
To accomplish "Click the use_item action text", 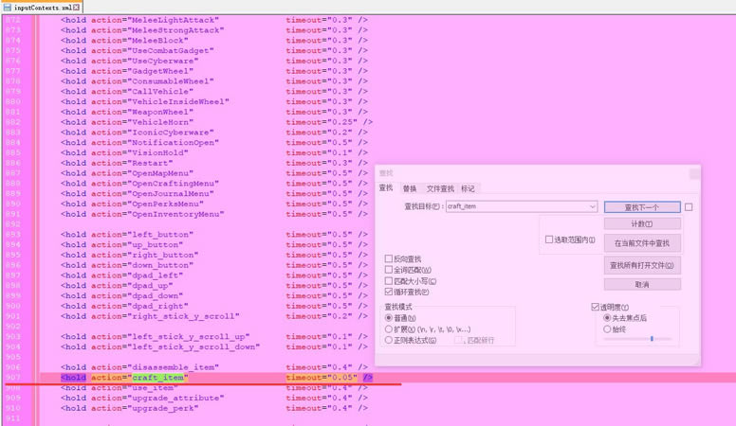I will [x=153, y=387].
